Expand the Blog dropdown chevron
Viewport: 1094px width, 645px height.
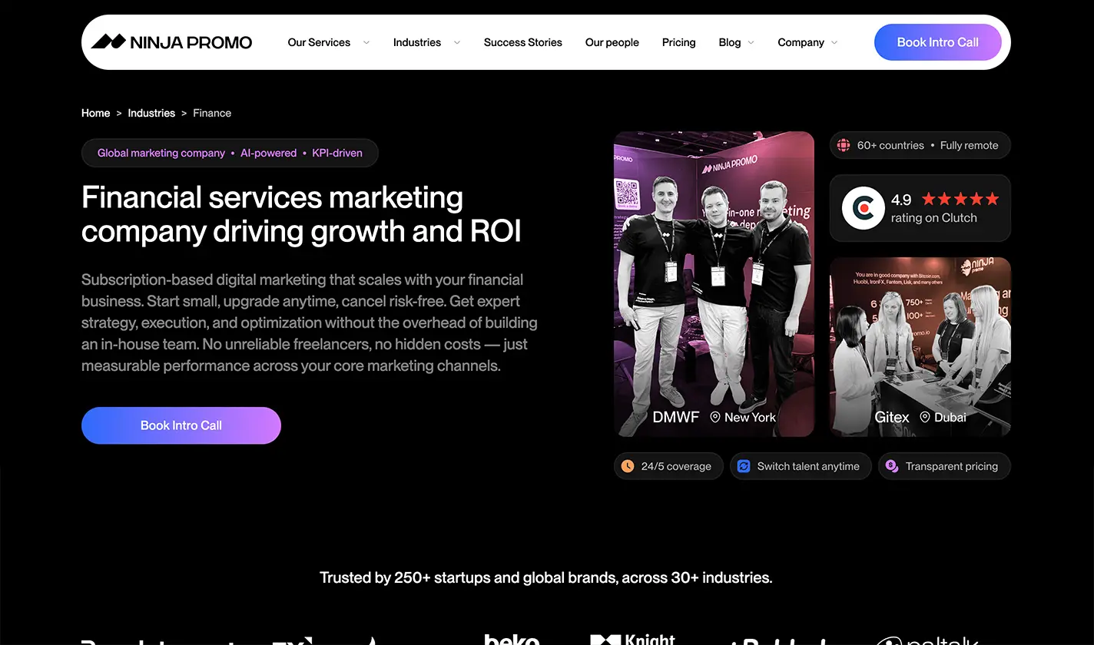[751, 43]
